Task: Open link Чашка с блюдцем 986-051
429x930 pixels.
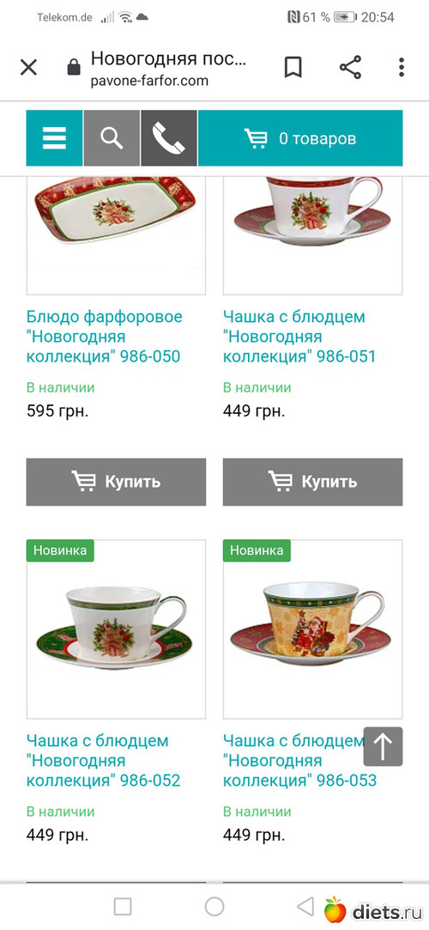Action: tap(299, 337)
